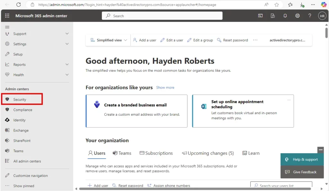Open the app launcher waffle icon
329x191 pixels.
point(7,16)
